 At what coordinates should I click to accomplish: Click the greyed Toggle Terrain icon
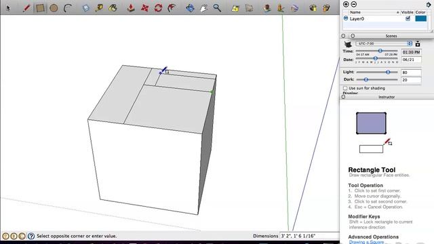tap(249, 8)
